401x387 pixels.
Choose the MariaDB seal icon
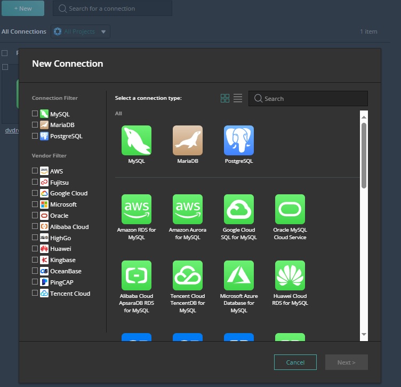(x=188, y=140)
